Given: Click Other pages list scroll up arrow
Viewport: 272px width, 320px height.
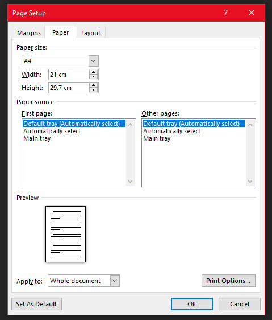Looking at the screenshot, I should tap(250, 125).
